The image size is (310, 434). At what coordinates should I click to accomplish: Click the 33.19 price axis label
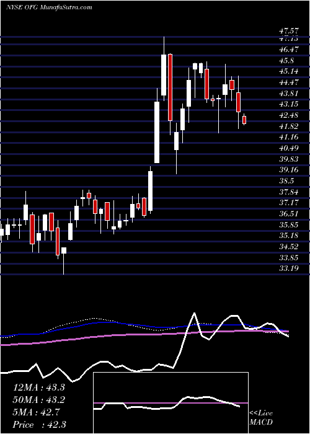pos(289,268)
